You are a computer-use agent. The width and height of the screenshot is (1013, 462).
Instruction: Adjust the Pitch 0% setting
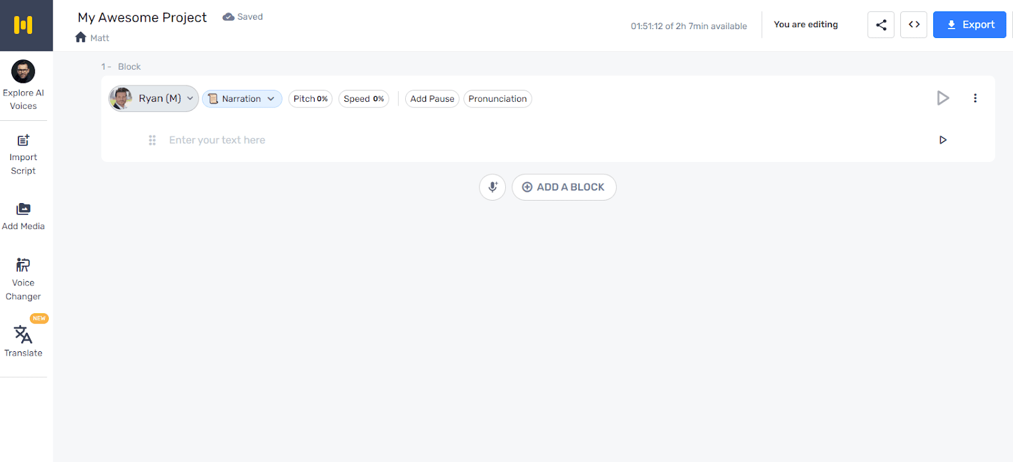(x=310, y=99)
